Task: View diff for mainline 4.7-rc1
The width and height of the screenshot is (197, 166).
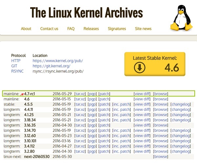Action: pos(142,94)
